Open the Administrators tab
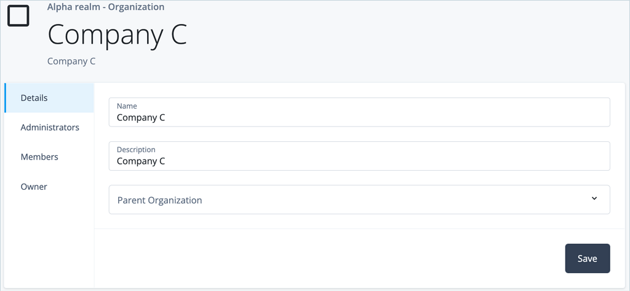 pos(49,128)
